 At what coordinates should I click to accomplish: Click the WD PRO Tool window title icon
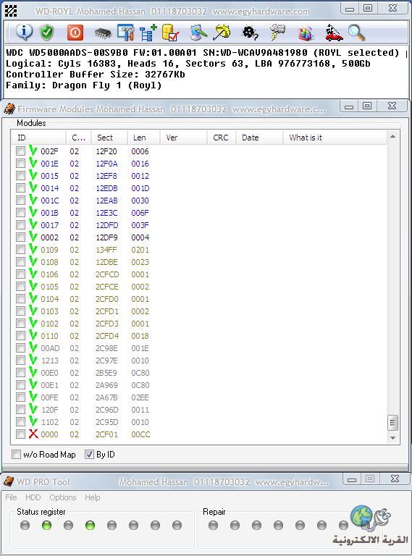(9, 481)
